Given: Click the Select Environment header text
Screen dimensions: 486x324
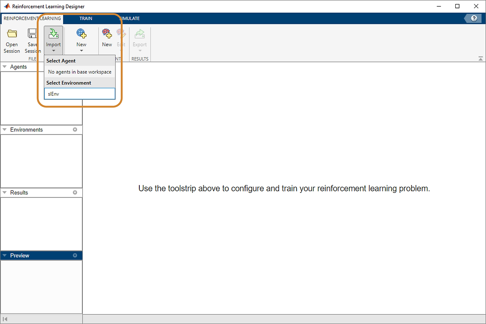Looking at the screenshot, I should point(69,83).
